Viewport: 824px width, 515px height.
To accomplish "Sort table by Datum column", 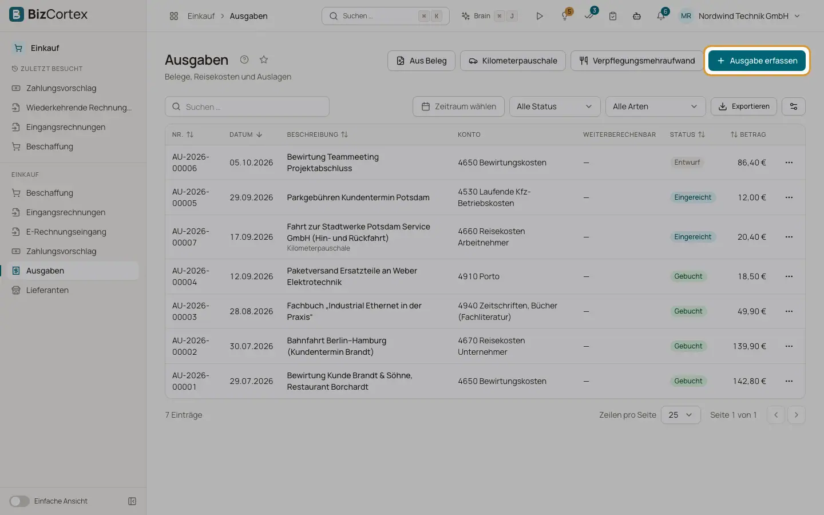I will 245,134.
